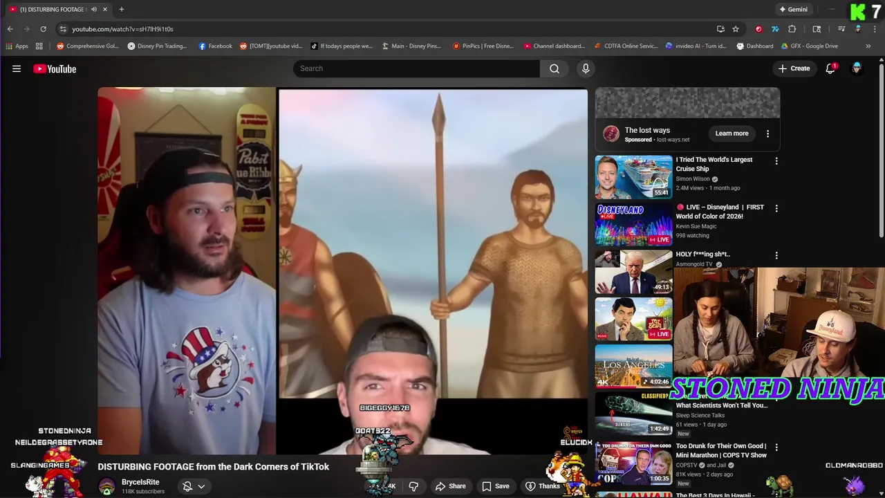
Task: Open the Dashboard bookmark
Action: coord(754,46)
